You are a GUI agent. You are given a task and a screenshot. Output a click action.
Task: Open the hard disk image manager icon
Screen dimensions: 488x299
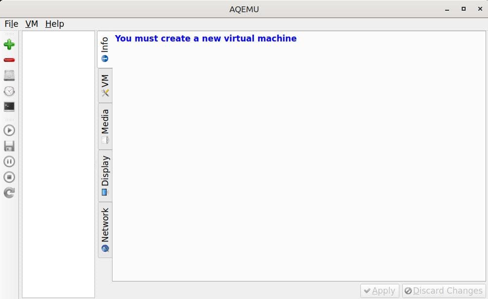9,76
